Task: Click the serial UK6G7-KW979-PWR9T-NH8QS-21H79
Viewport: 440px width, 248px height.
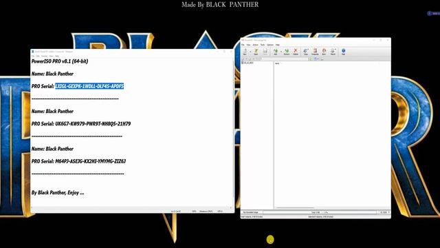Action: [93, 124]
